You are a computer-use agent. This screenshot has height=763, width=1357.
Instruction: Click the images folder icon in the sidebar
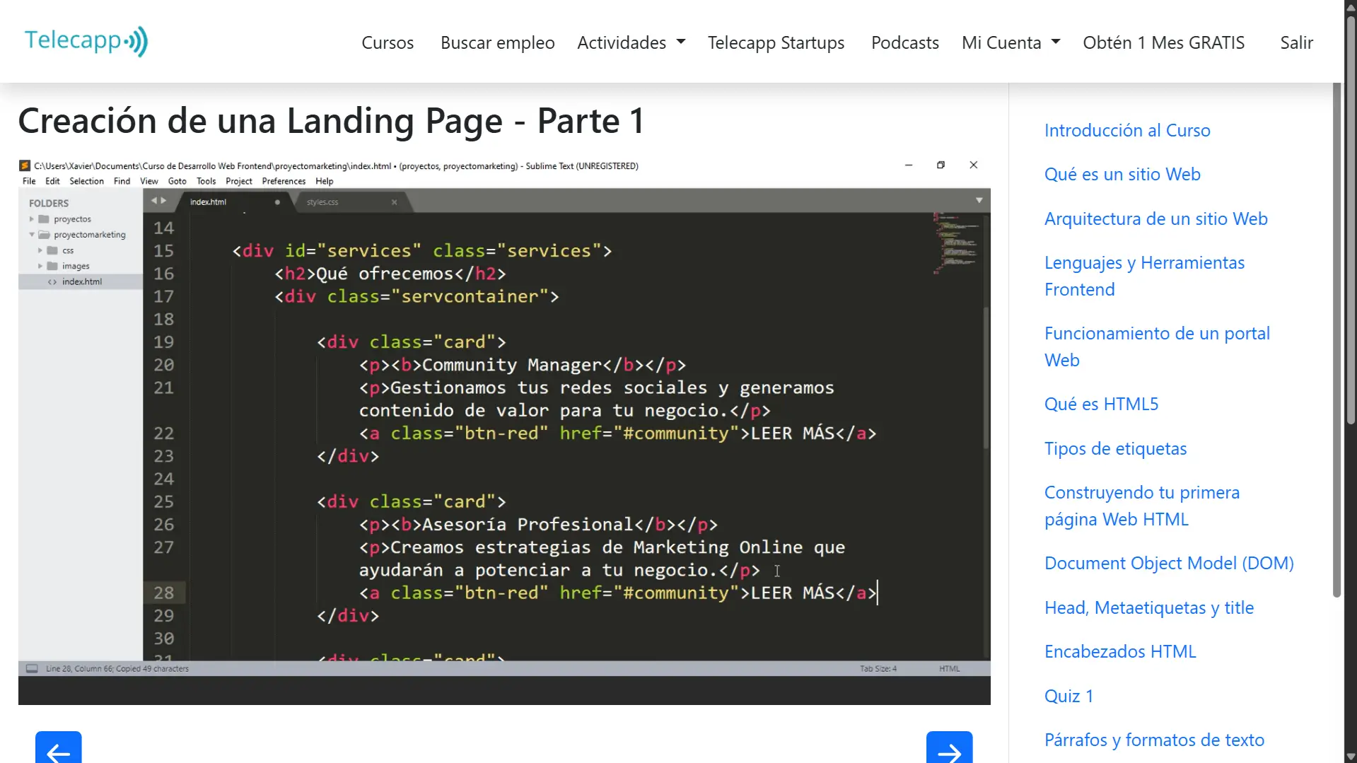[x=52, y=265]
